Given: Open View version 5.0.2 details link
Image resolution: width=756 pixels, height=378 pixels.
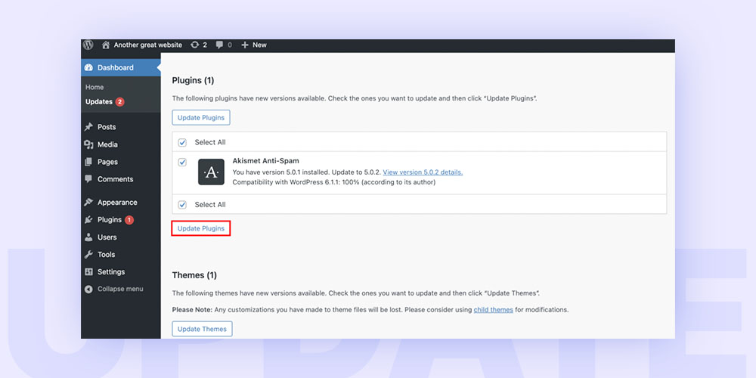Looking at the screenshot, I should 423,172.
